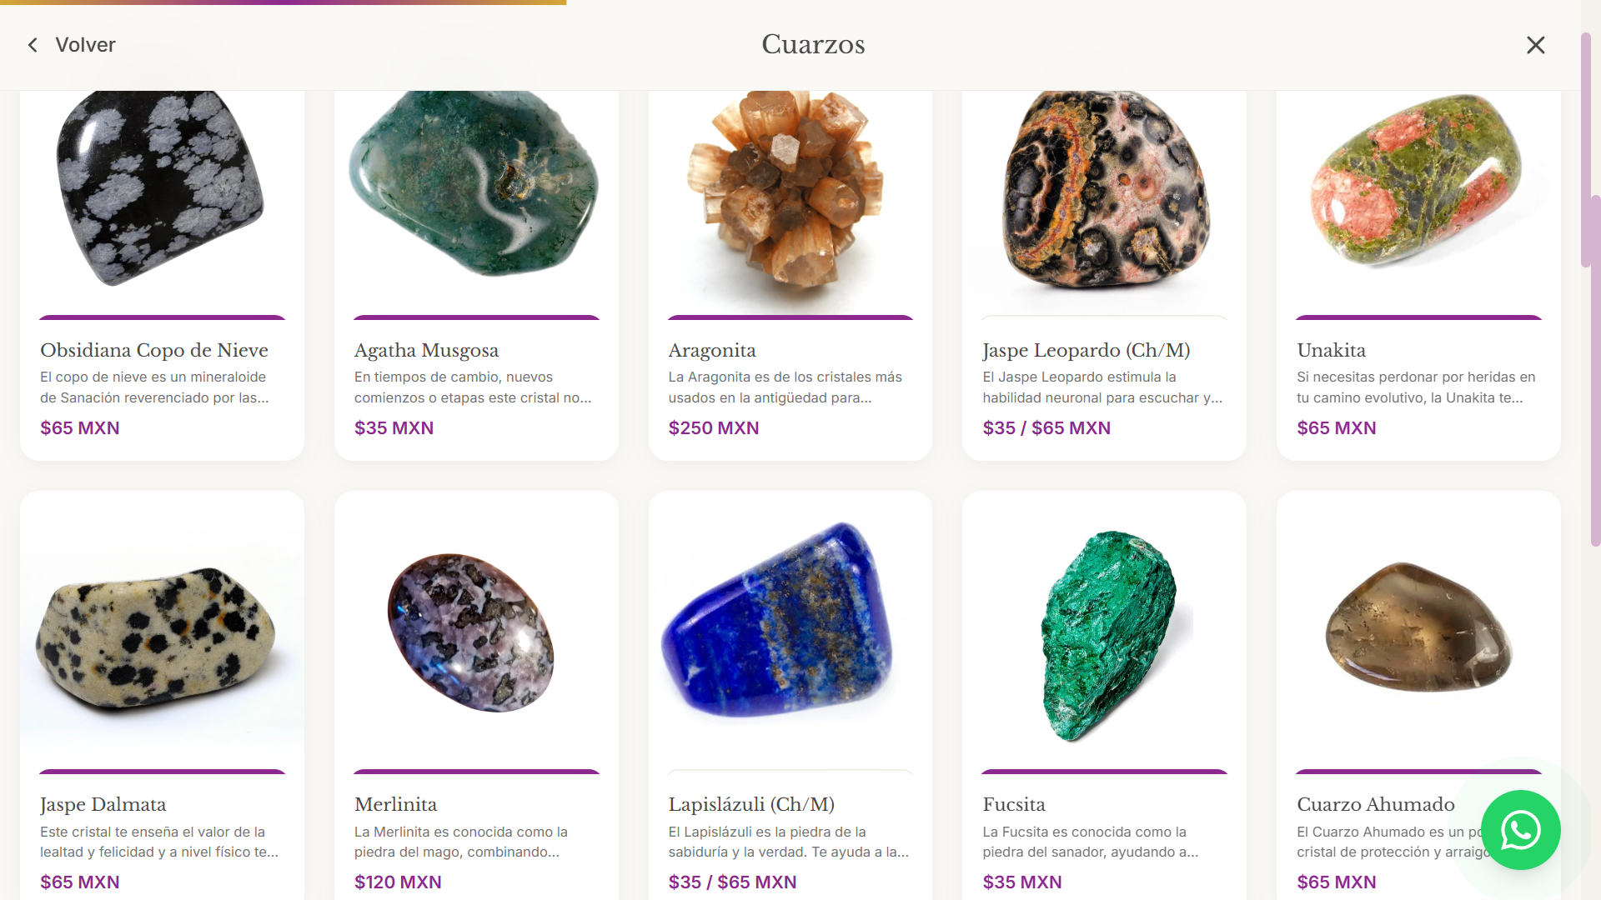Click the Unakita stone image

[x=1418, y=182]
